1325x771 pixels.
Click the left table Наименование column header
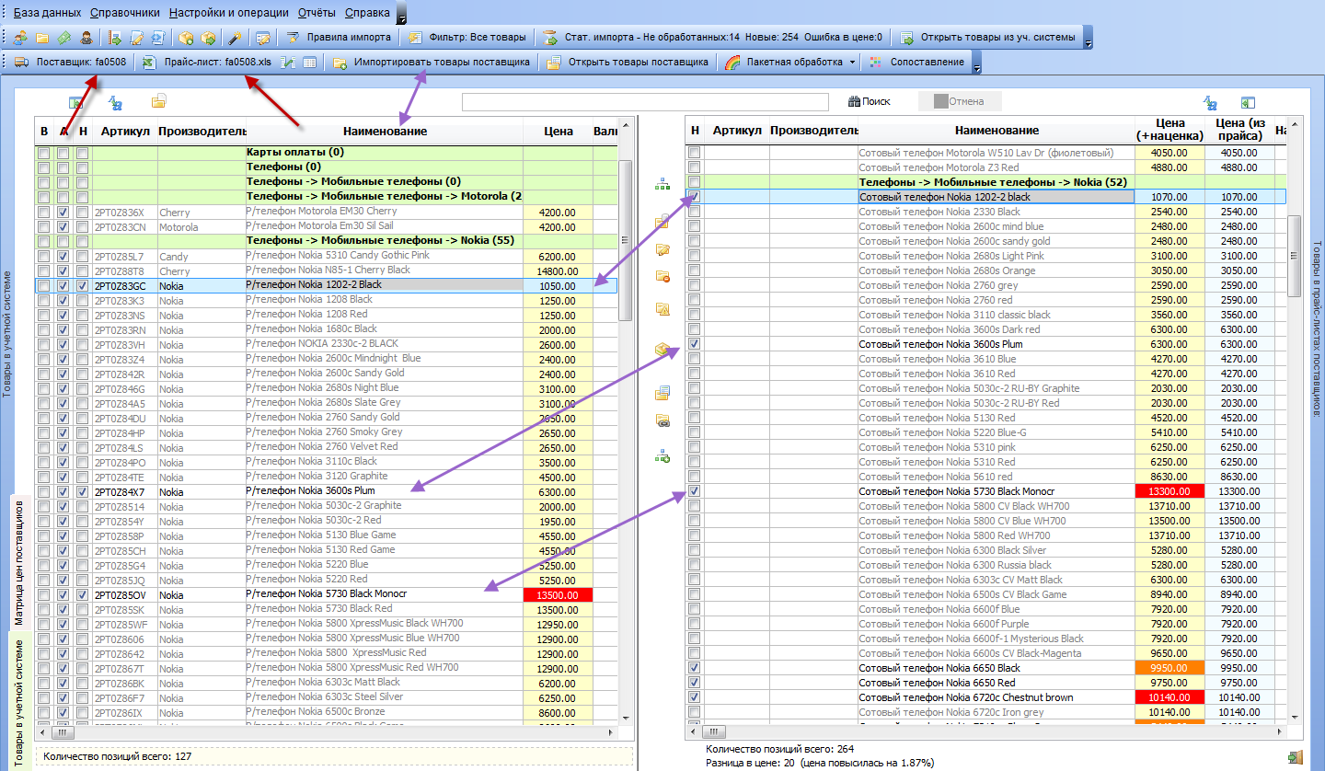[x=385, y=132]
